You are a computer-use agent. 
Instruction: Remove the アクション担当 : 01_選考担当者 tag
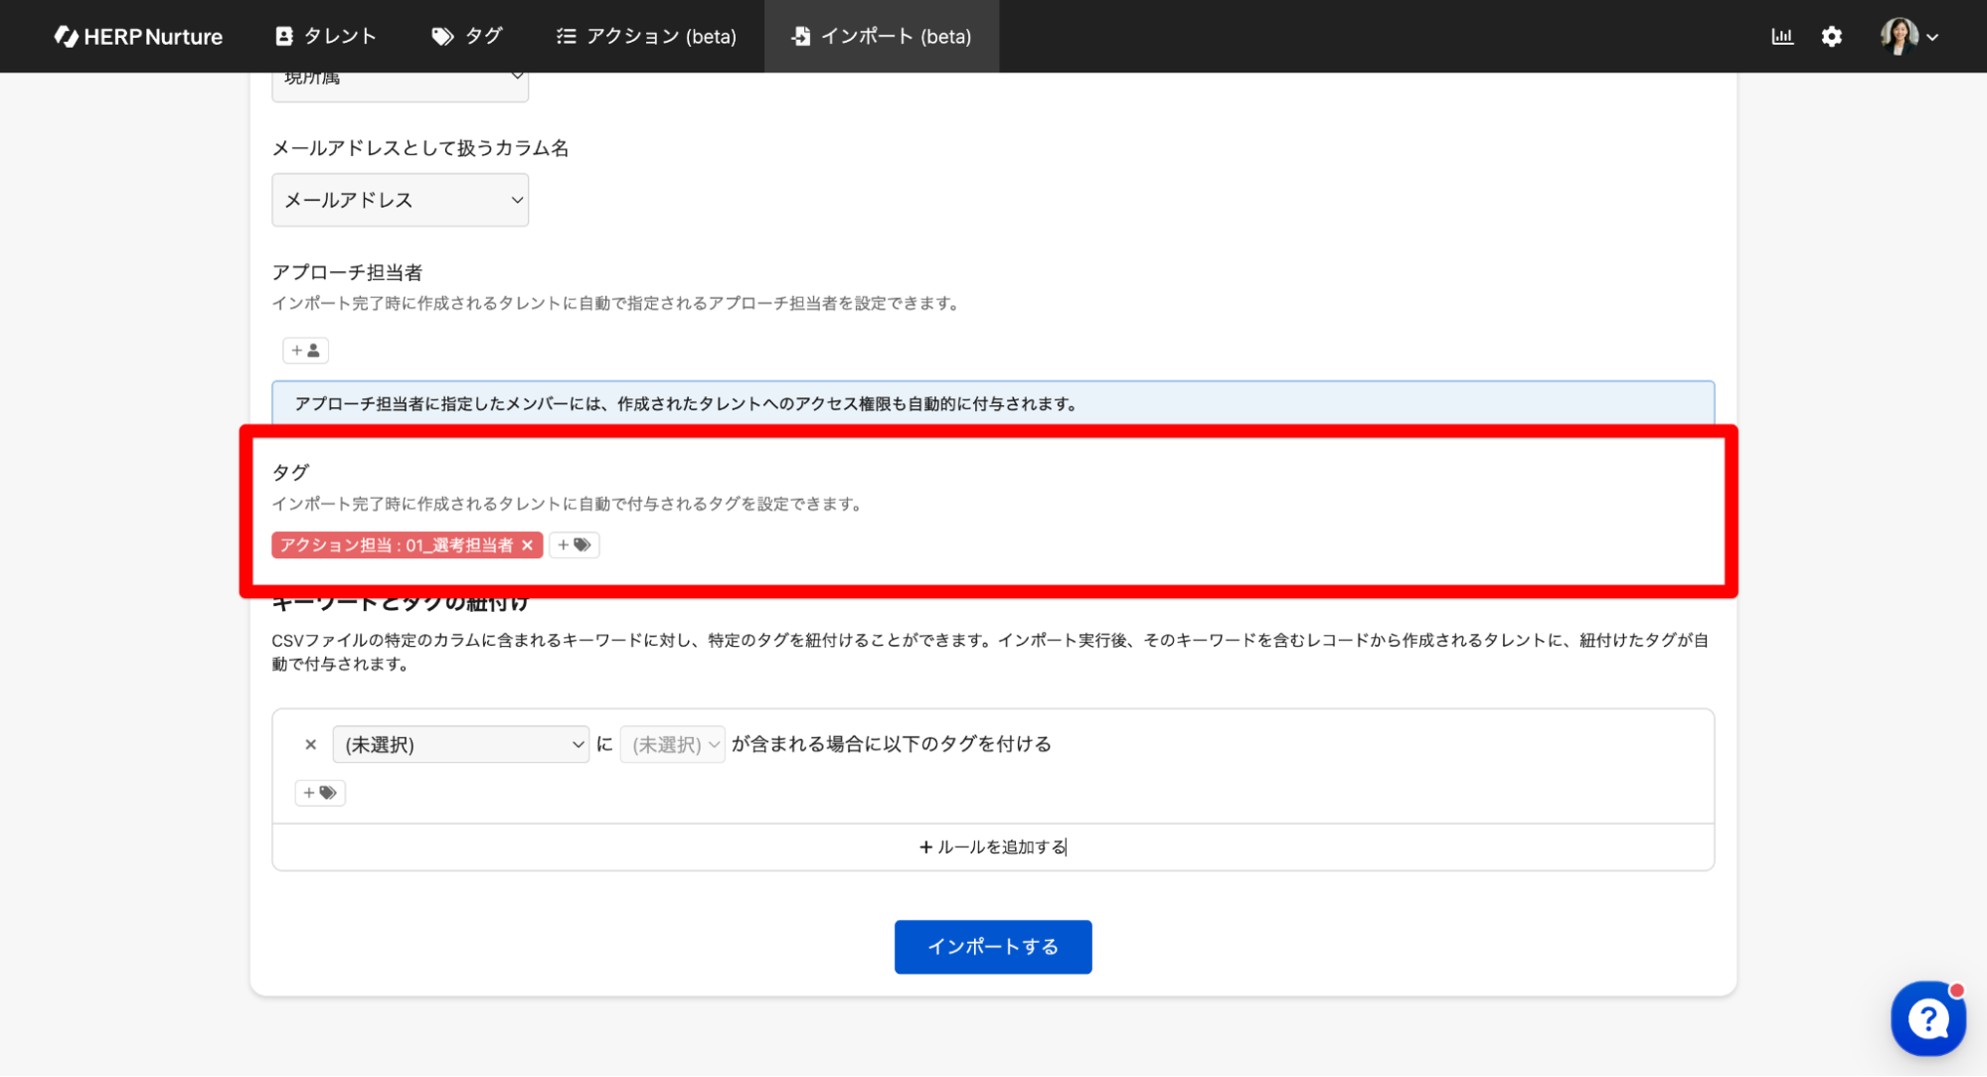click(x=528, y=544)
